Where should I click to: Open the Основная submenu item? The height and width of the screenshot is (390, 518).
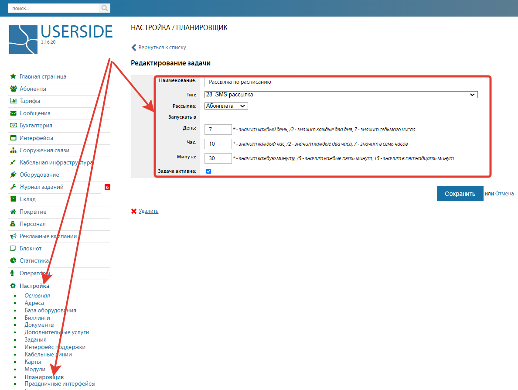(x=37, y=296)
